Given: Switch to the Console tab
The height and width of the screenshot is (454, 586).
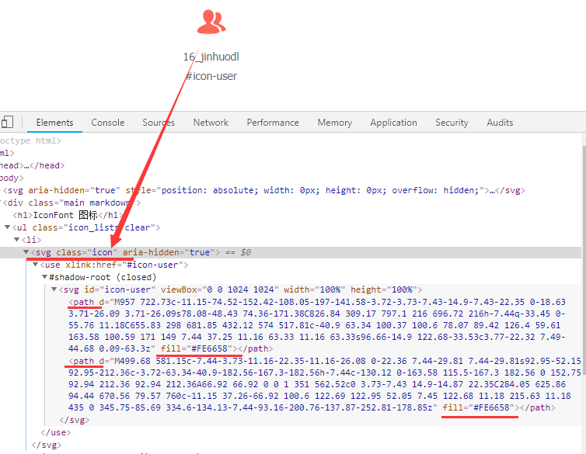Looking at the screenshot, I should coord(107,123).
